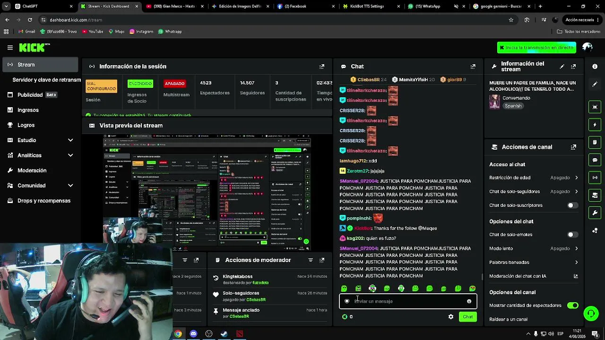The height and width of the screenshot is (340, 605).
Task: Open the profile avatar menu
Action: 588,47
